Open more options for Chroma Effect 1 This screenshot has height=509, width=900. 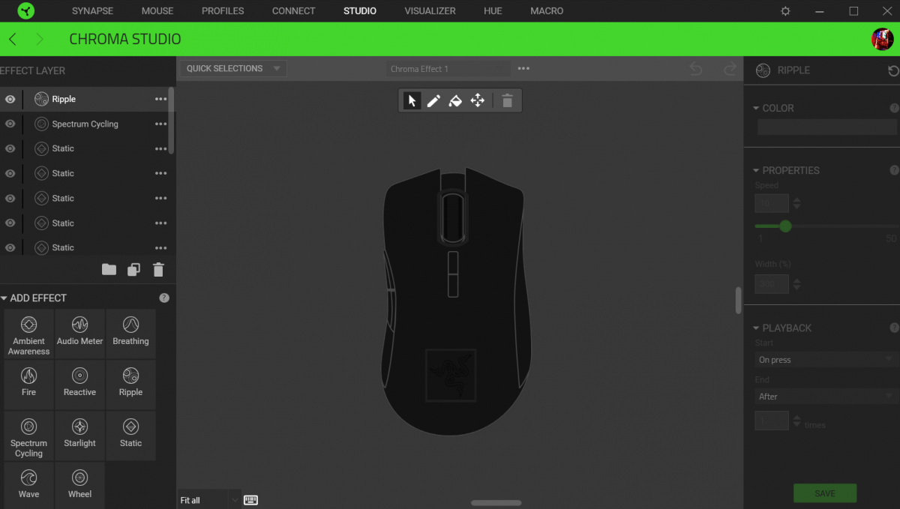tap(523, 69)
